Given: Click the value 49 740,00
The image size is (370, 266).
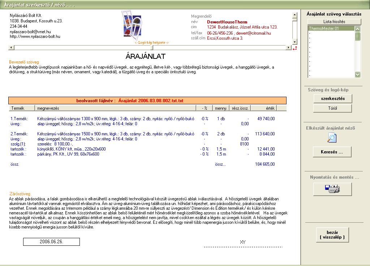Looking at the screenshot, I should (266, 119).
